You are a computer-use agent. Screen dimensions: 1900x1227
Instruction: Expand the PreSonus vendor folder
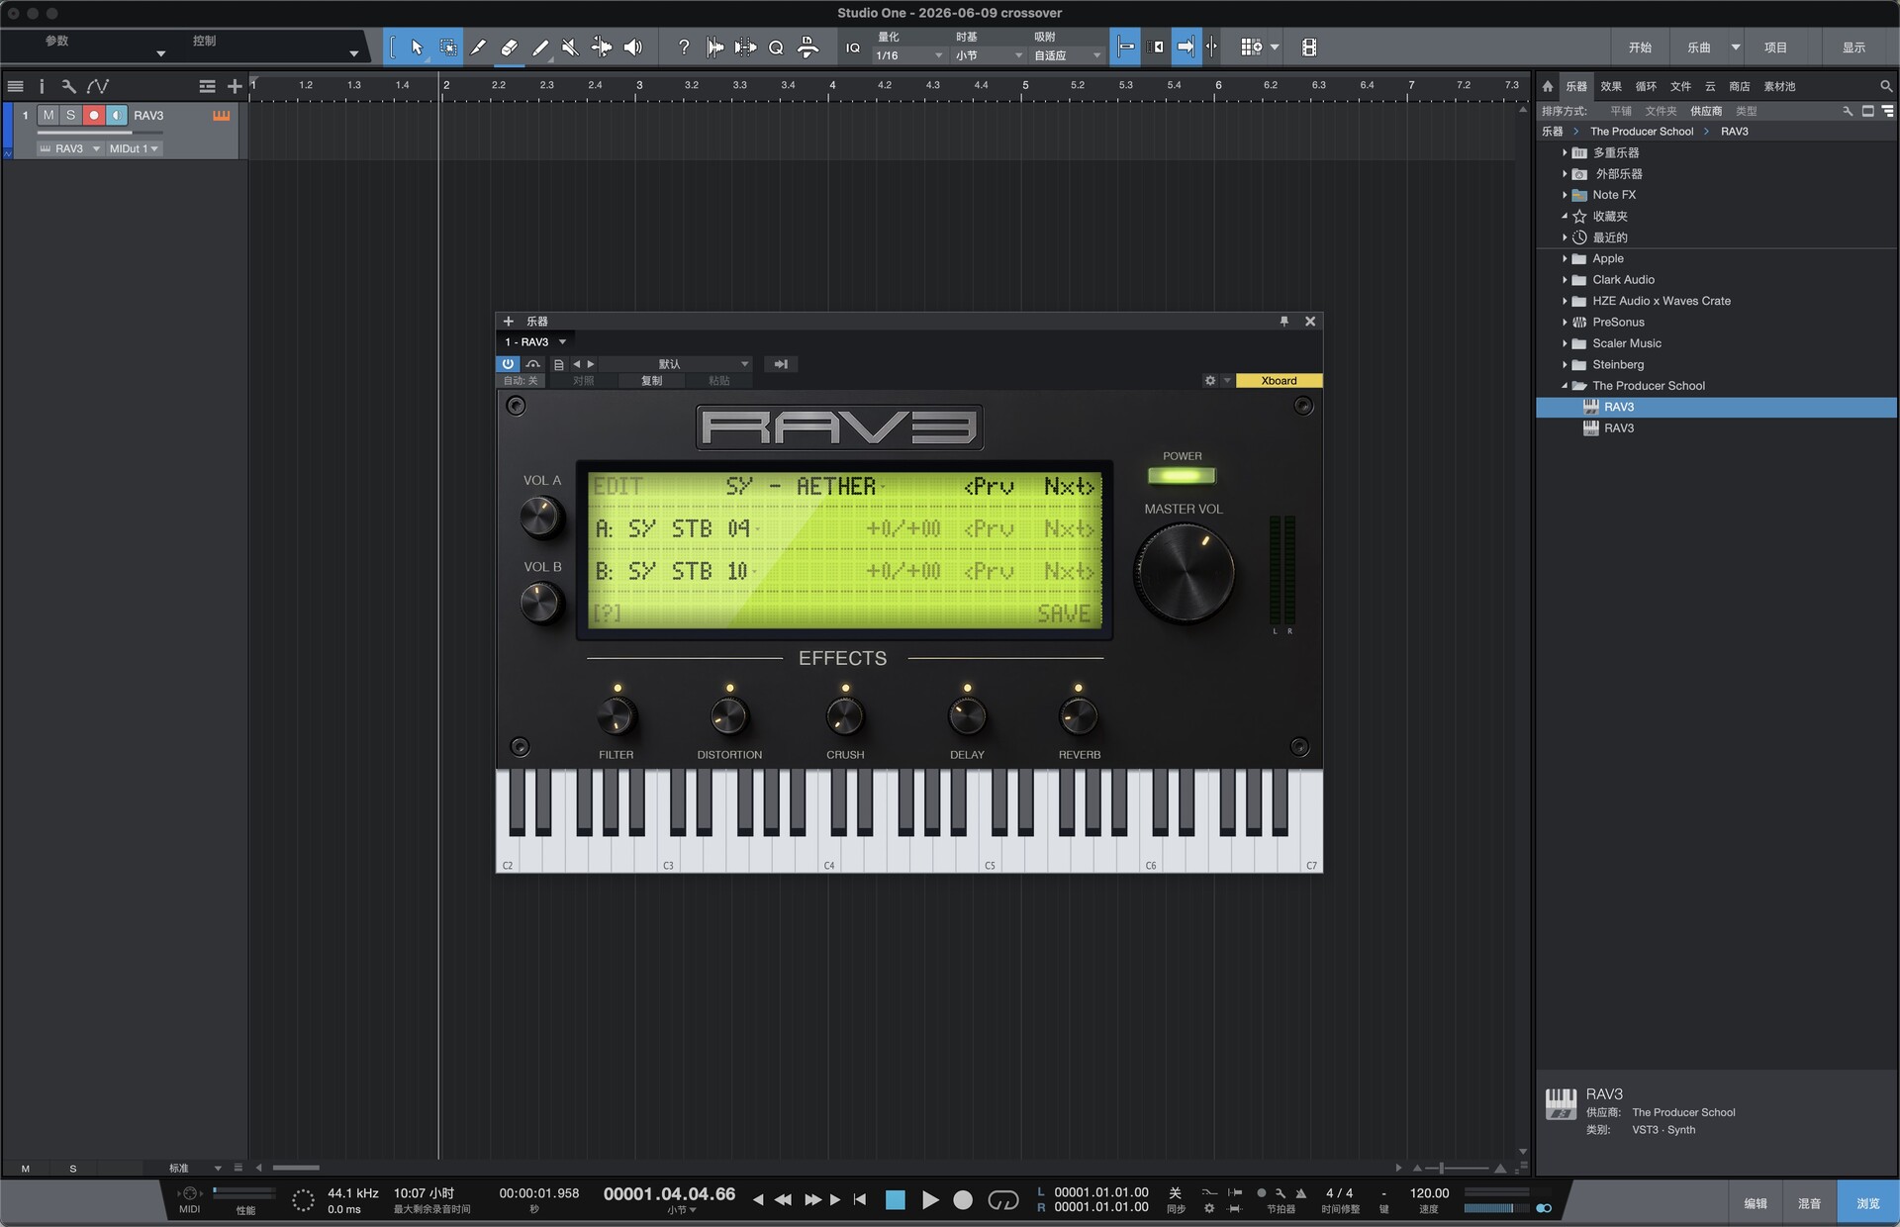[x=1565, y=322]
